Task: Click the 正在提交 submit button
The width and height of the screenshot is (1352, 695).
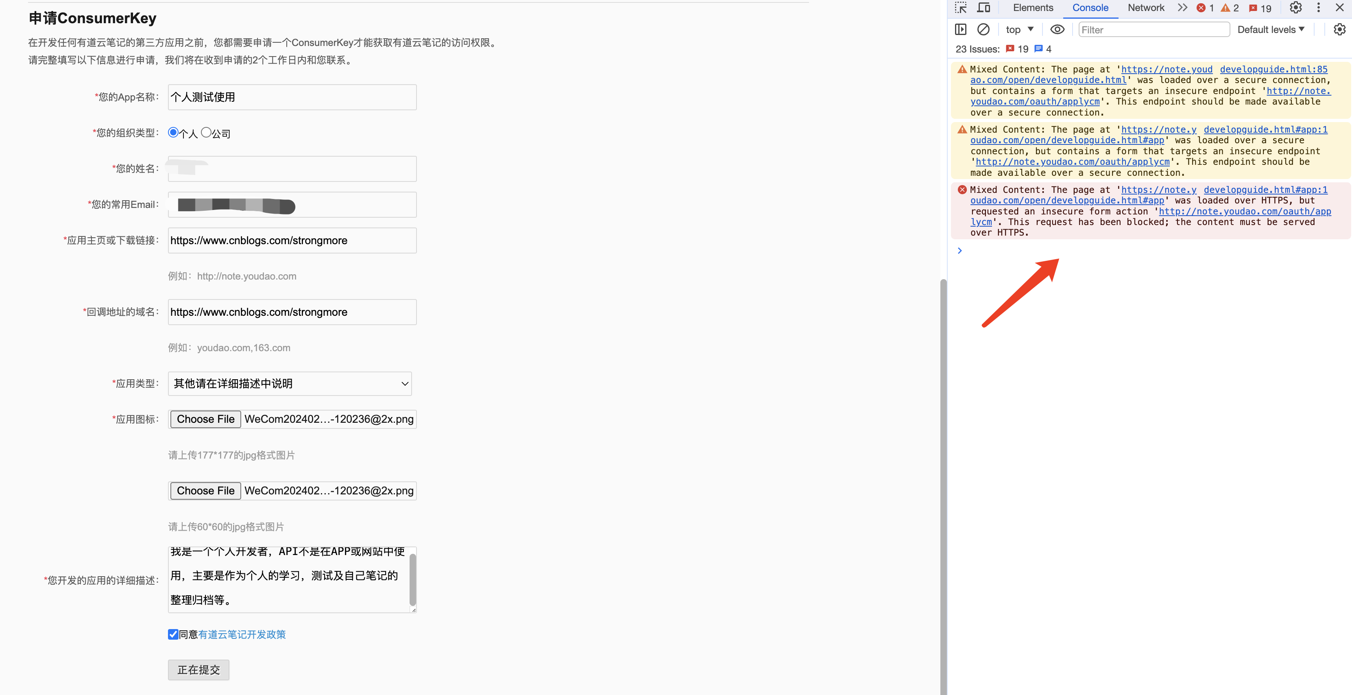Action: pyautogui.click(x=198, y=670)
